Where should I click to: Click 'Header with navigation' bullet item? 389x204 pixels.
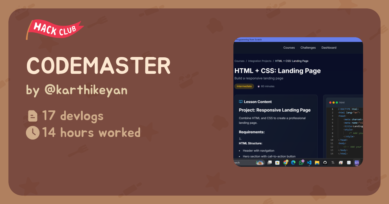click(258, 151)
